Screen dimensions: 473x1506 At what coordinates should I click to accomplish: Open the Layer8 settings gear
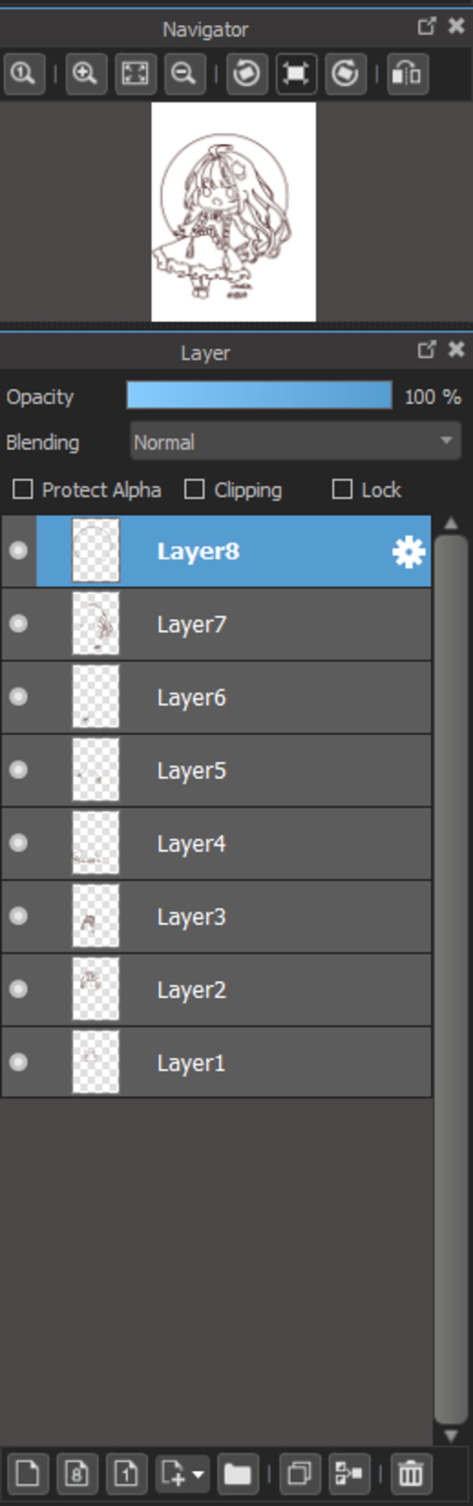[409, 552]
